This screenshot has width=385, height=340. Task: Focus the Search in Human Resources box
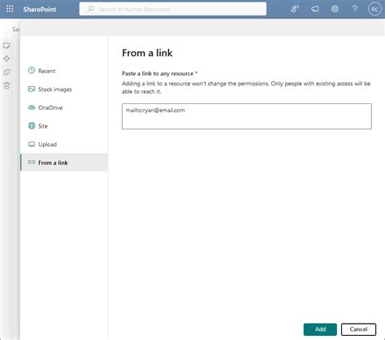173,9
